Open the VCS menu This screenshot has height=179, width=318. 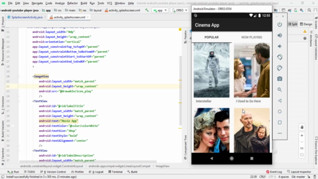tap(109, 3)
